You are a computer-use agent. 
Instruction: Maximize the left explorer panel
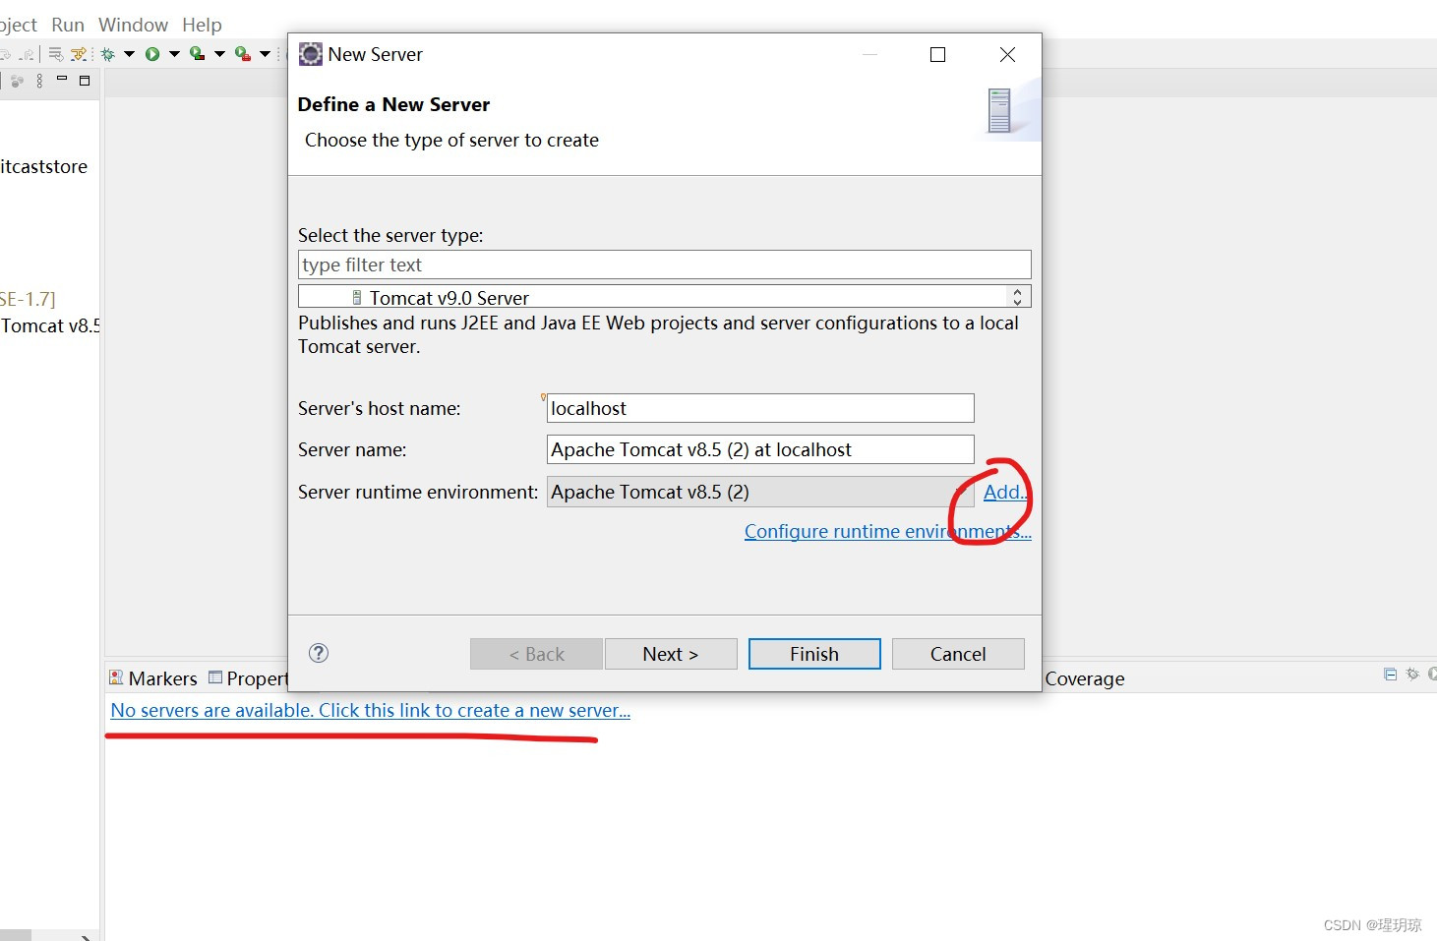pos(85,81)
